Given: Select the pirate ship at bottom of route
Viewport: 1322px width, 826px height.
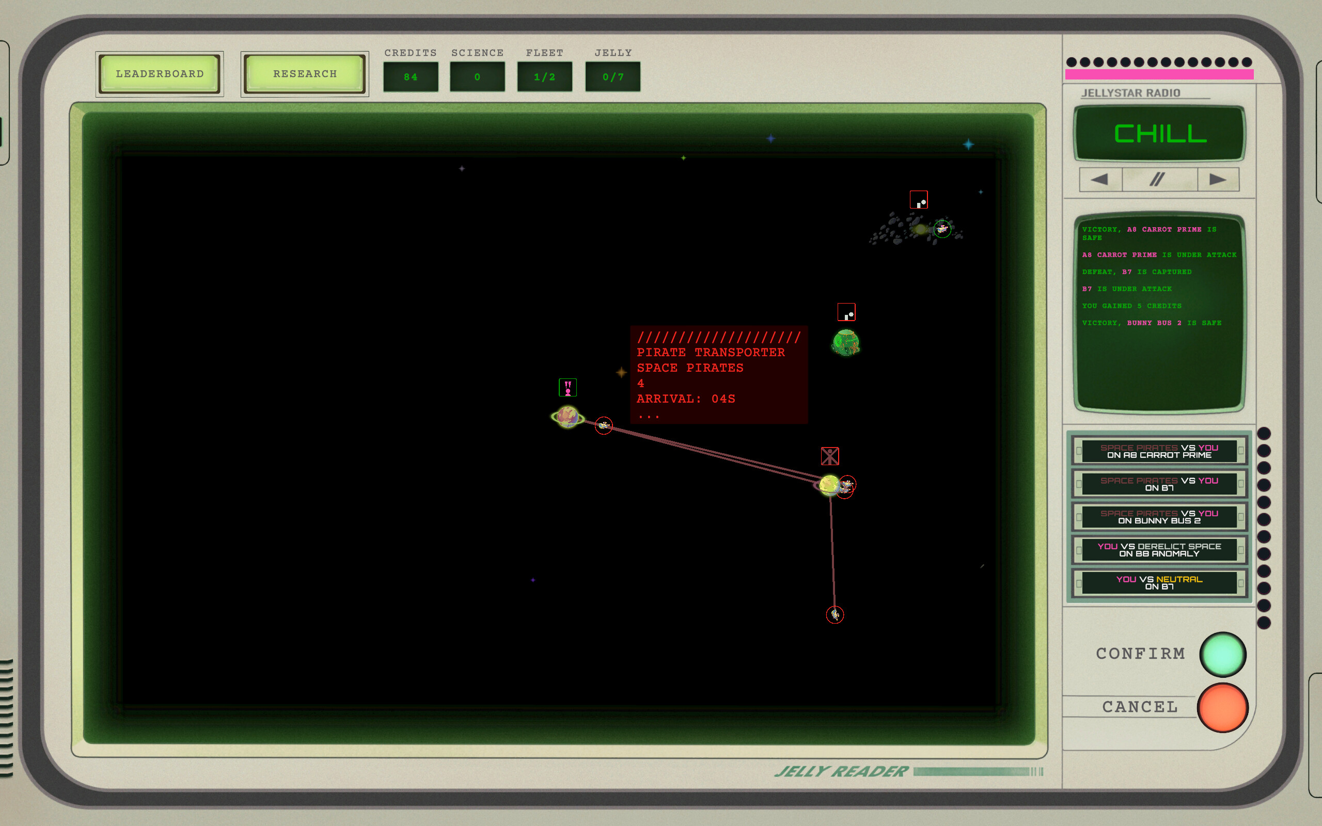Looking at the screenshot, I should [x=835, y=614].
